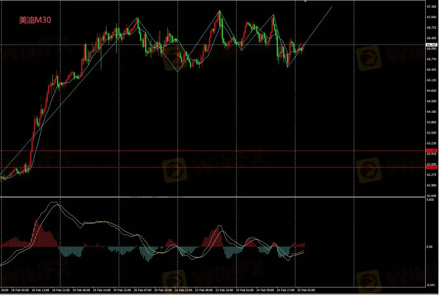Click time axis label 23 Feb 16:00
The image size is (439, 295).
click(224, 290)
